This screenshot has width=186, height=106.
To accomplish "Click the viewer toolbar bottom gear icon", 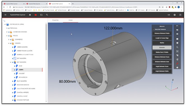I will click(177, 67).
